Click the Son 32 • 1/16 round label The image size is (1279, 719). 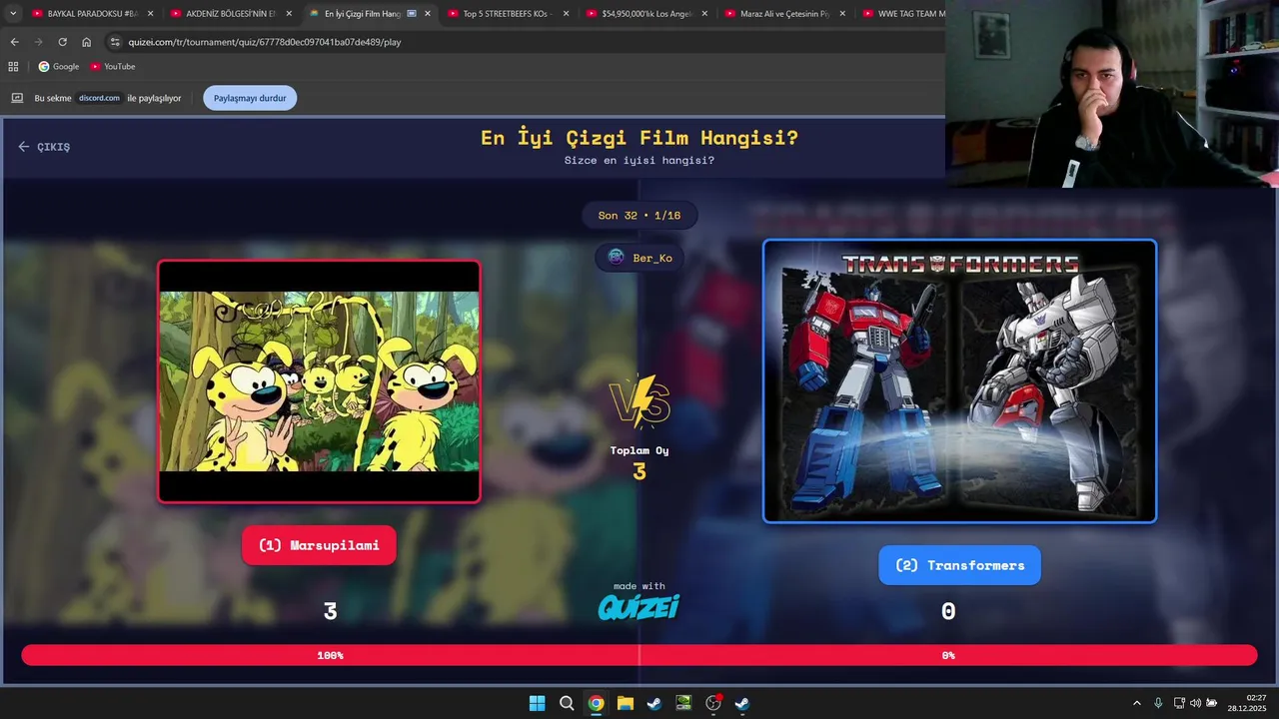pos(639,215)
